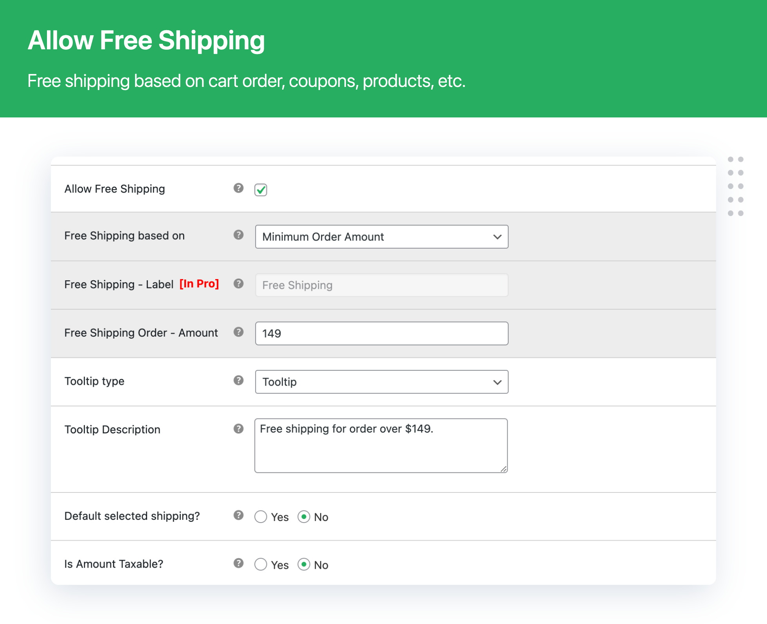The height and width of the screenshot is (624, 767).
Task: Click the red [In Pro] tag
Action: (x=199, y=284)
